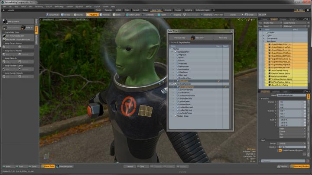Click New Texture Bake Item icon
This screenshot has height=175, width=312.
4,35
